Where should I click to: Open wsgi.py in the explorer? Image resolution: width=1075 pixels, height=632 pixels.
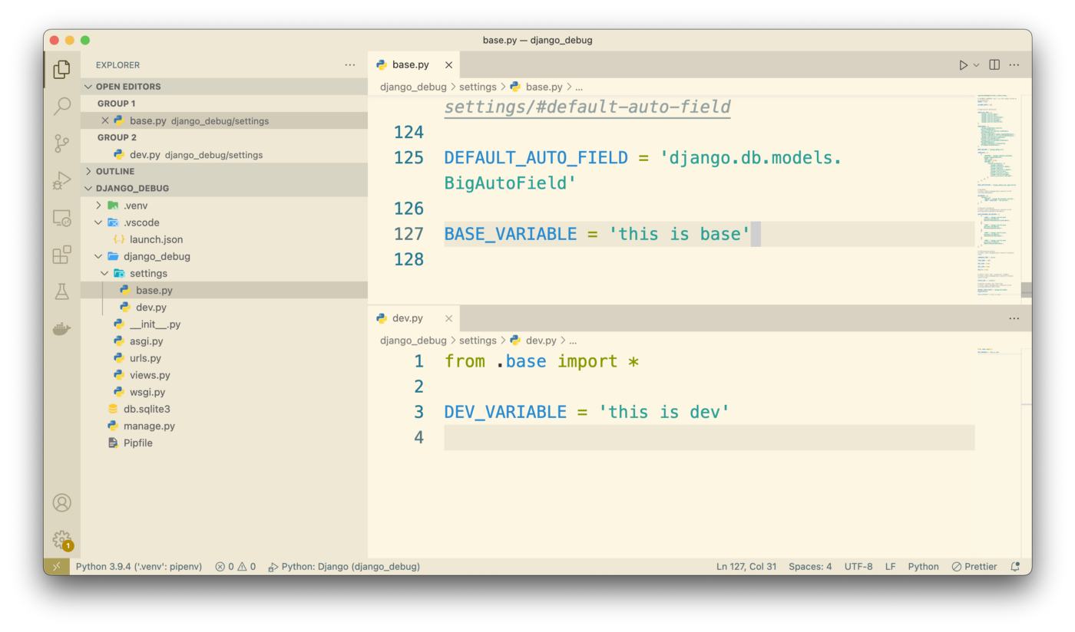(224, 392)
